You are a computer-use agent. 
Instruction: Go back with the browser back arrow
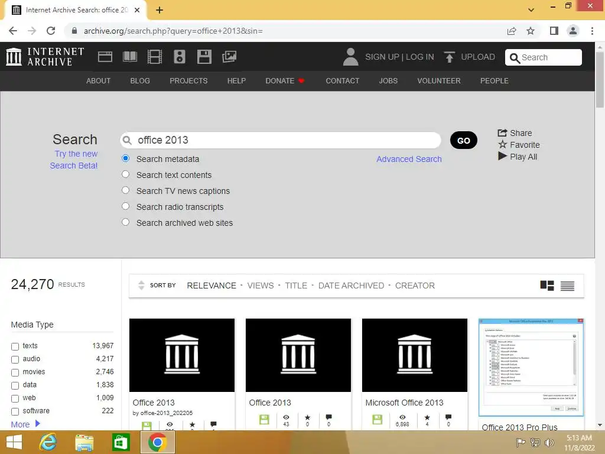[13, 31]
